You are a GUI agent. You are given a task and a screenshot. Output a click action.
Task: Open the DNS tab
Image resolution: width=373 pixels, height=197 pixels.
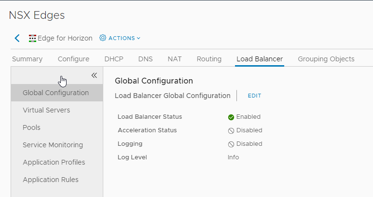coord(145,59)
